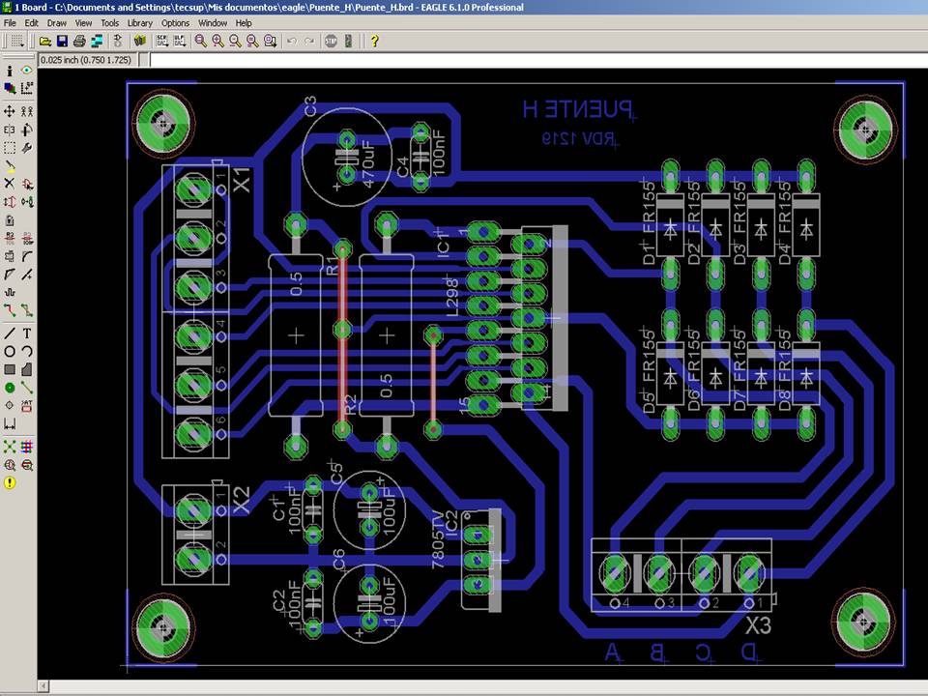This screenshot has height=696, width=928.
Task: Select the Mark origin tool
Action: click(x=27, y=88)
